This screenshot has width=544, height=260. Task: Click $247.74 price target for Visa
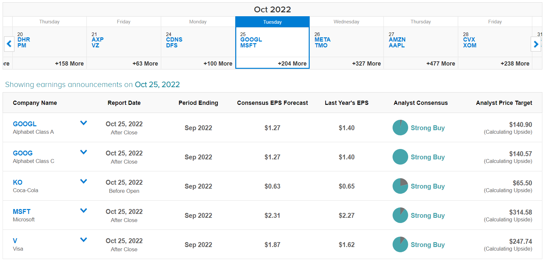pyautogui.click(x=521, y=241)
